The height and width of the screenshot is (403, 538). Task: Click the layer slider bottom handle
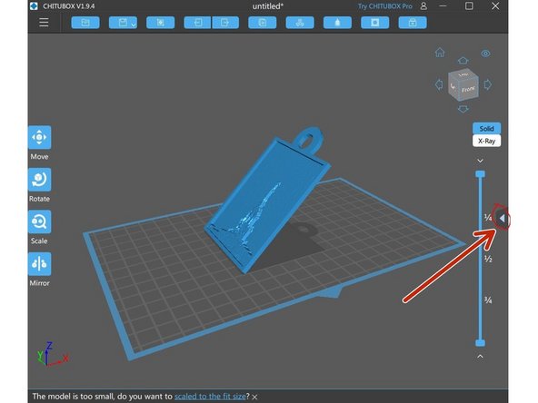click(x=481, y=343)
